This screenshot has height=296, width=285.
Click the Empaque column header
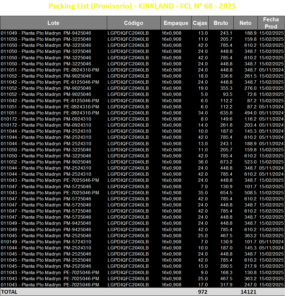[176, 23]
